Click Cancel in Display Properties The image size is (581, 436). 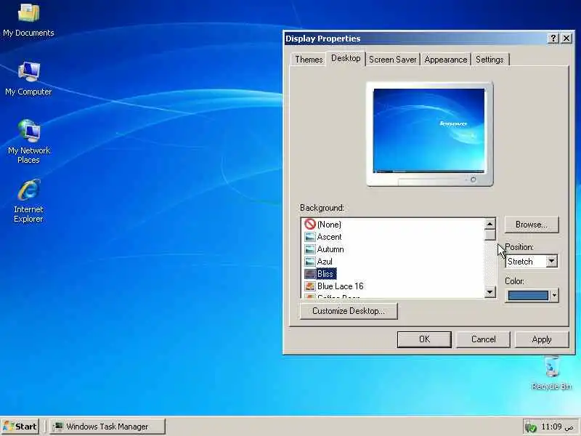pos(483,339)
